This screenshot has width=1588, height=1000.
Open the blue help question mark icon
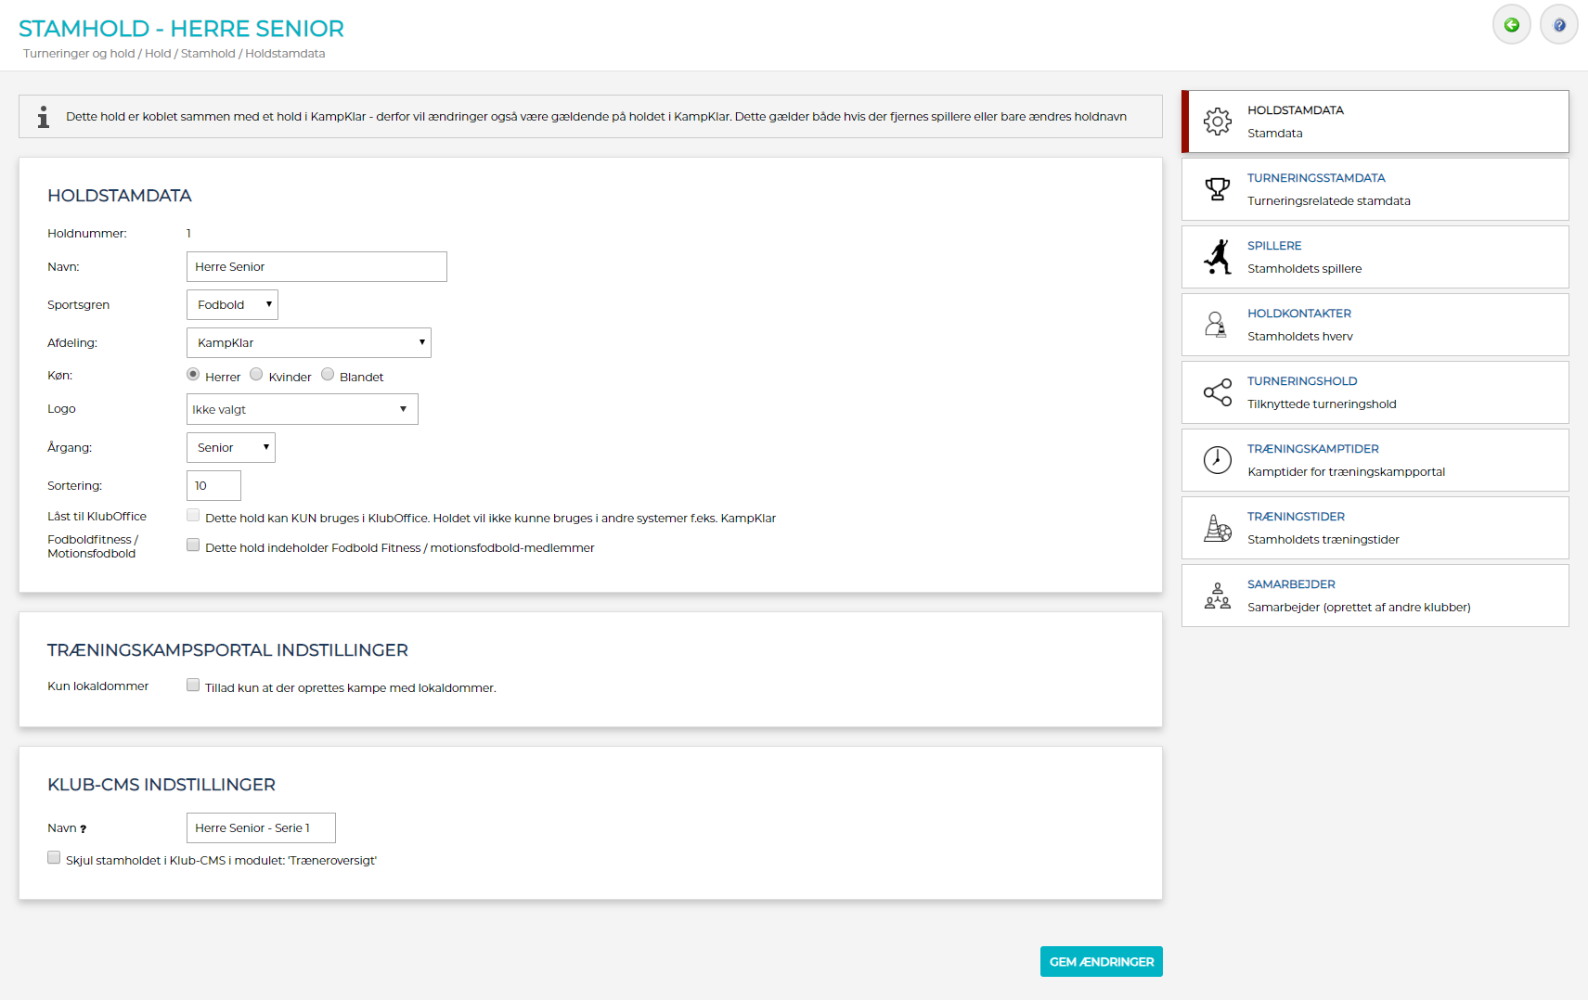pyautogui.click(x=1558, y=25)
